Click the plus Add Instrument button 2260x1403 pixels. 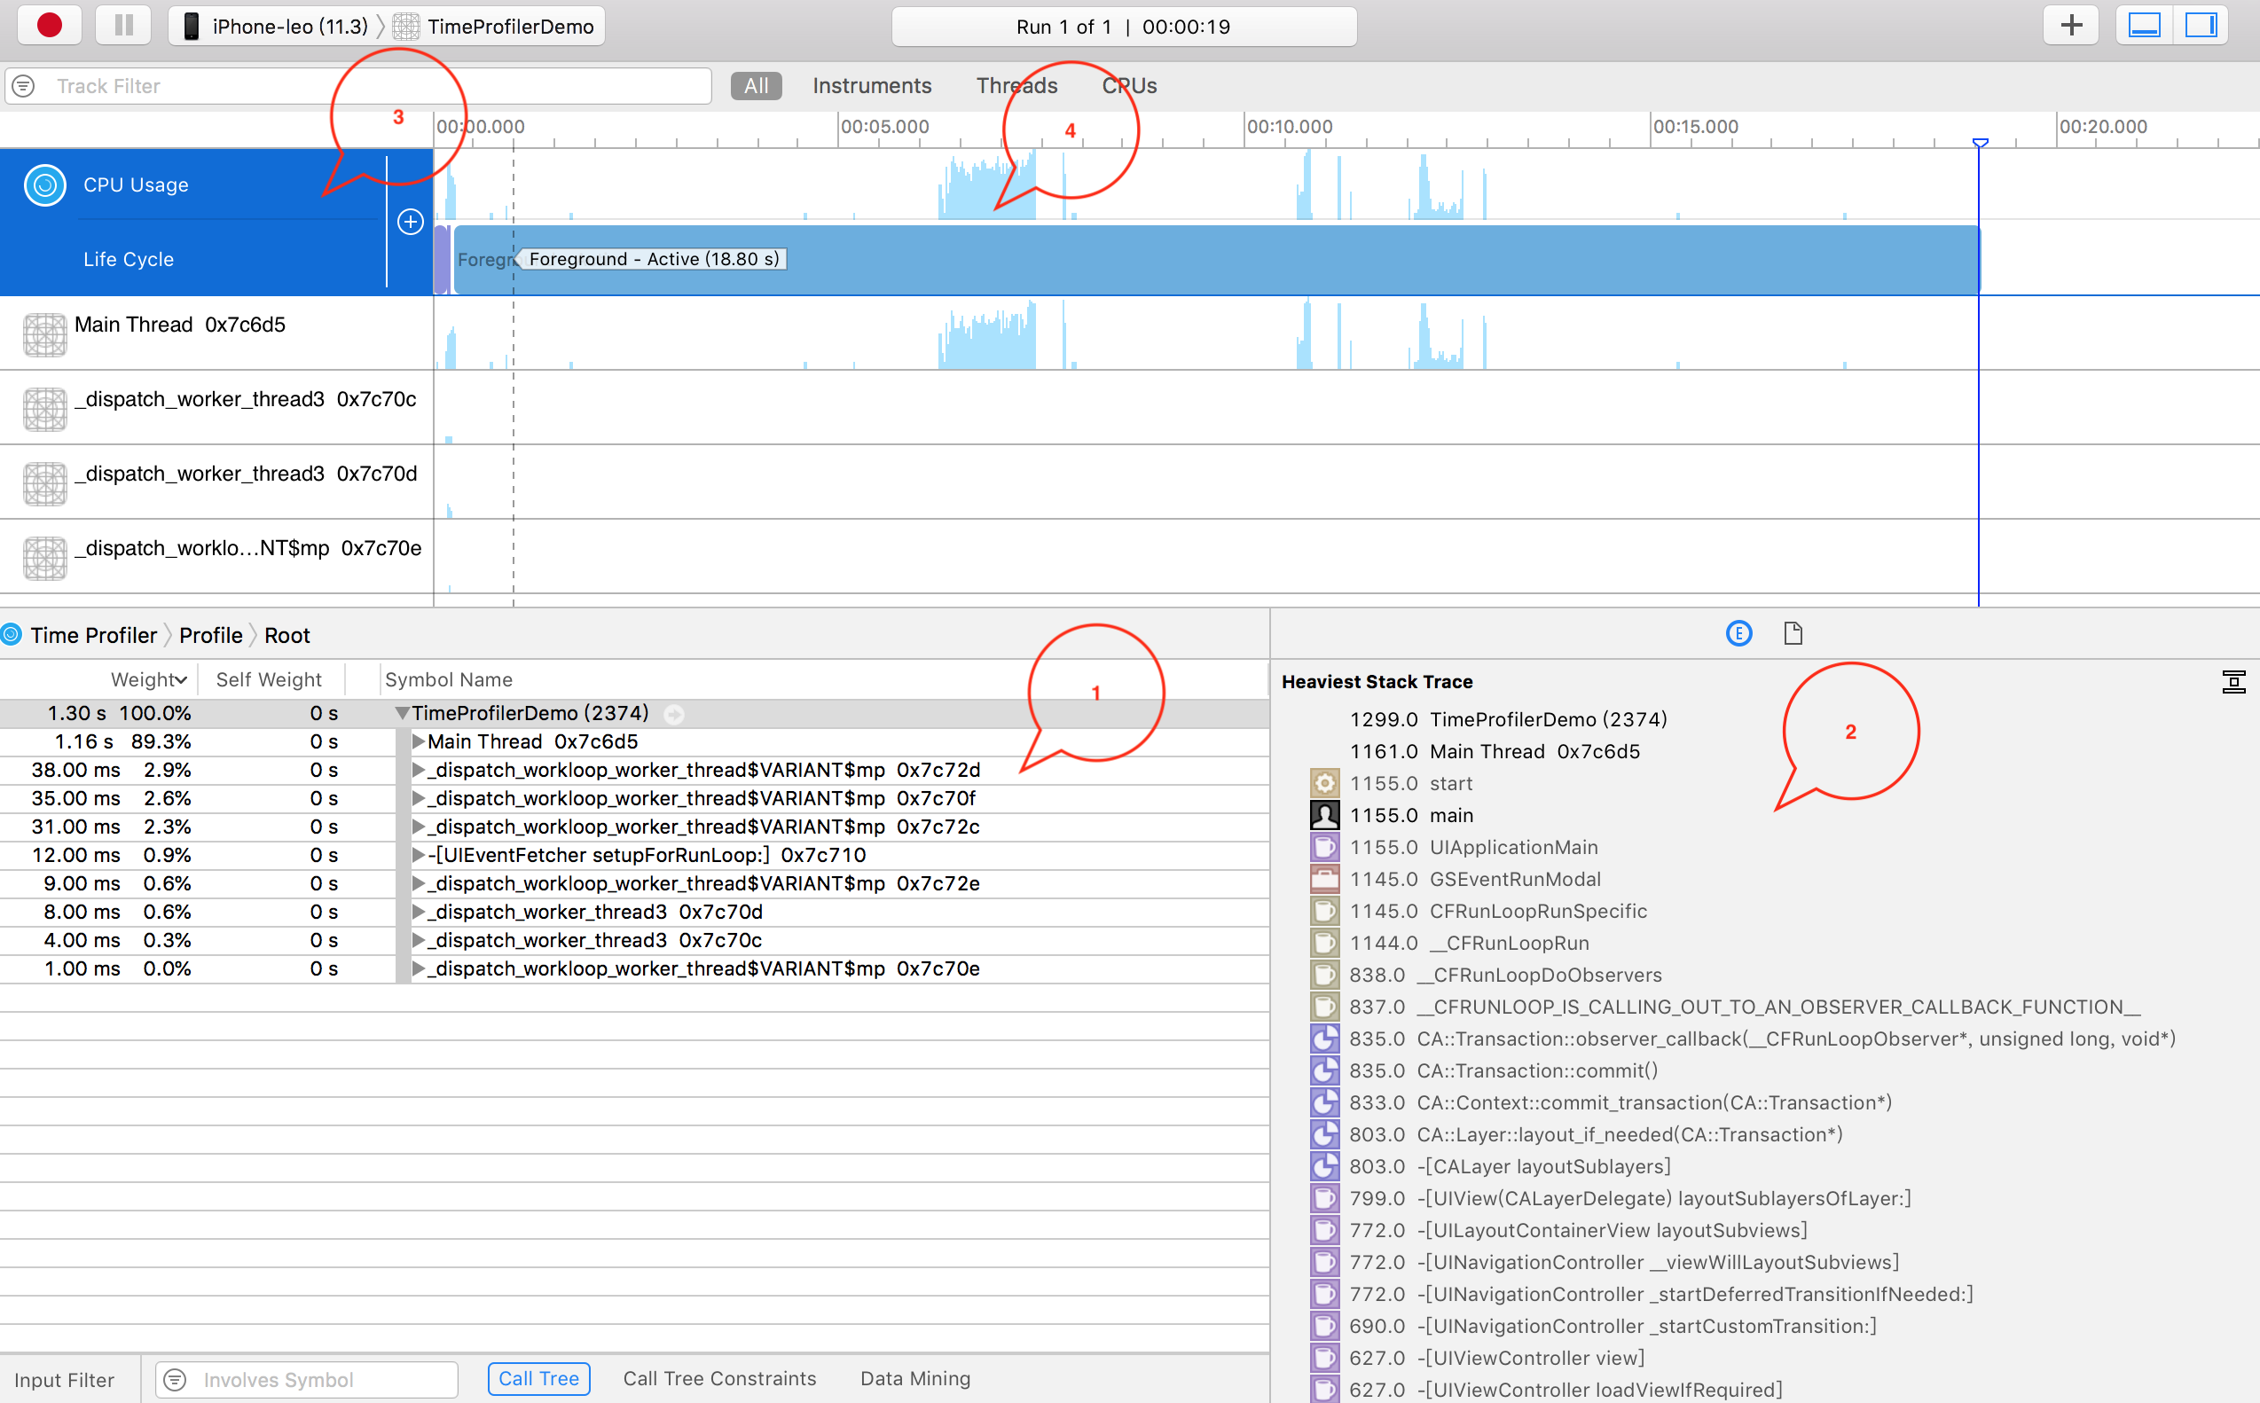click(2071, 26)
